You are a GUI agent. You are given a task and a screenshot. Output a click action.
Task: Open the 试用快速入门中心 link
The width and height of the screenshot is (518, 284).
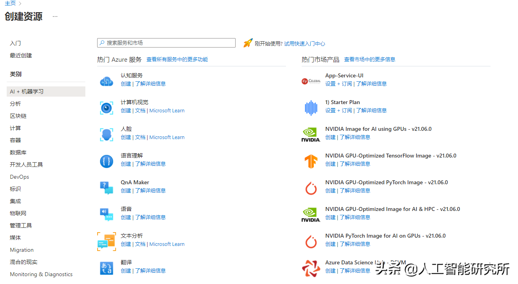tap(305, 44)
